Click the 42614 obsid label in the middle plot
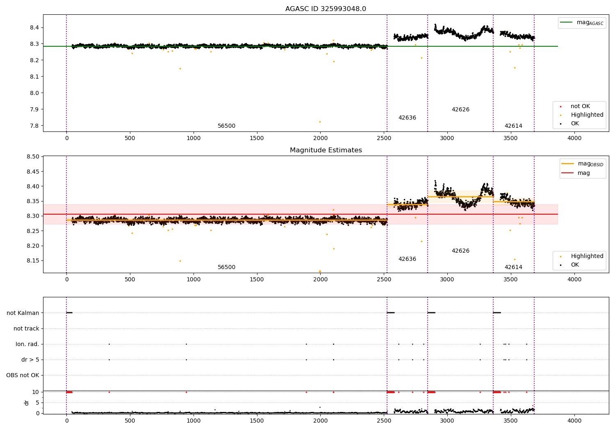This screenshot has width=615, height=430. point(513,267)
